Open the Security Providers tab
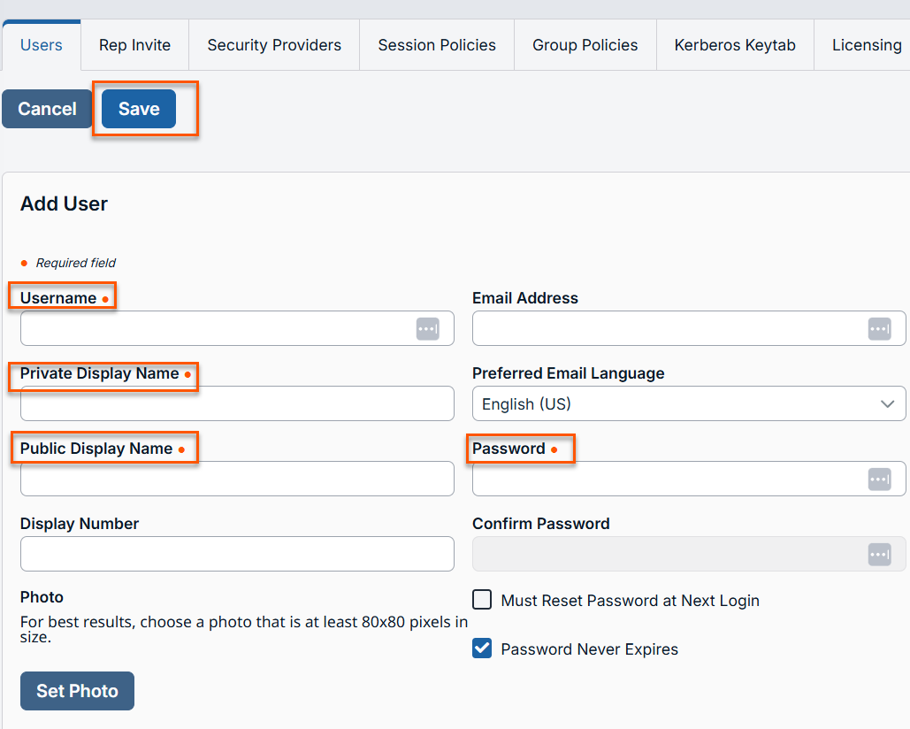 274,45
